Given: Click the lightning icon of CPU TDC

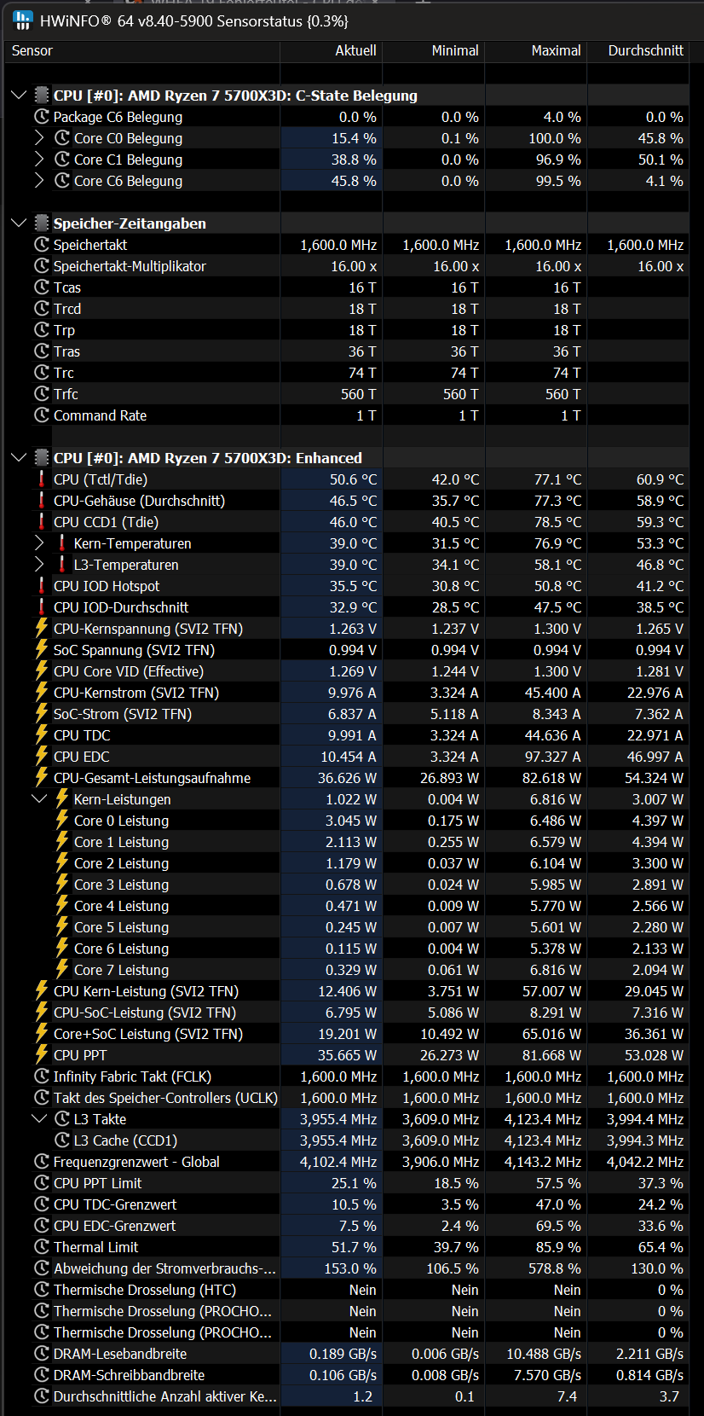Looking at the screenshot, I should click(x=42, y=734).
